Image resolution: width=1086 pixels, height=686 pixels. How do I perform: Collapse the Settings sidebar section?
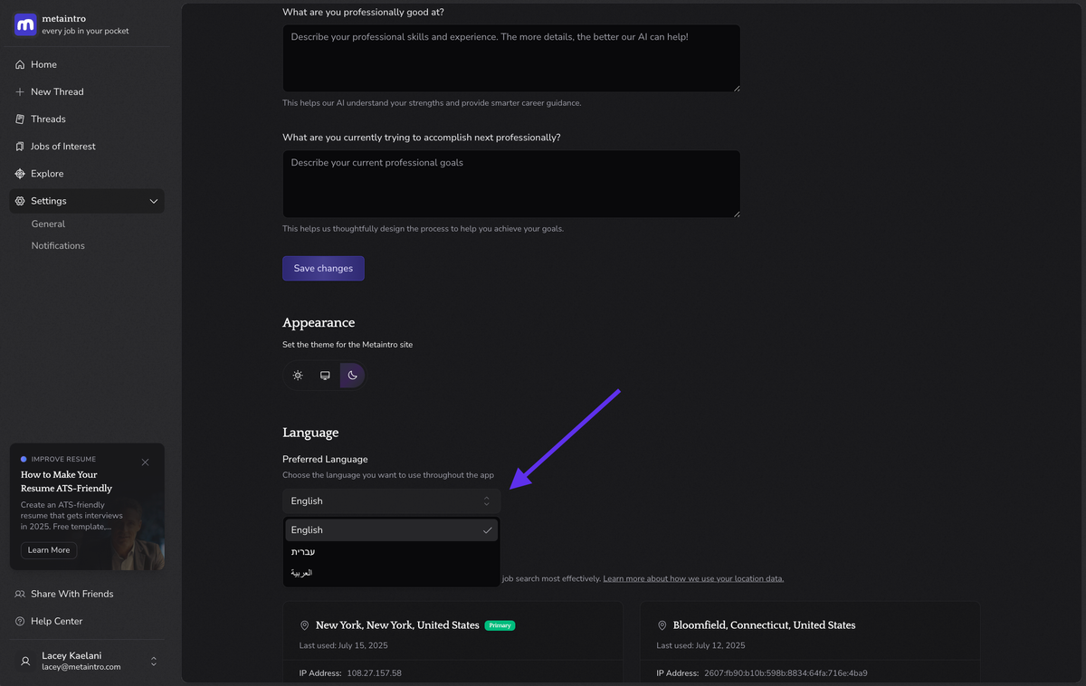(x=153, y=201)
